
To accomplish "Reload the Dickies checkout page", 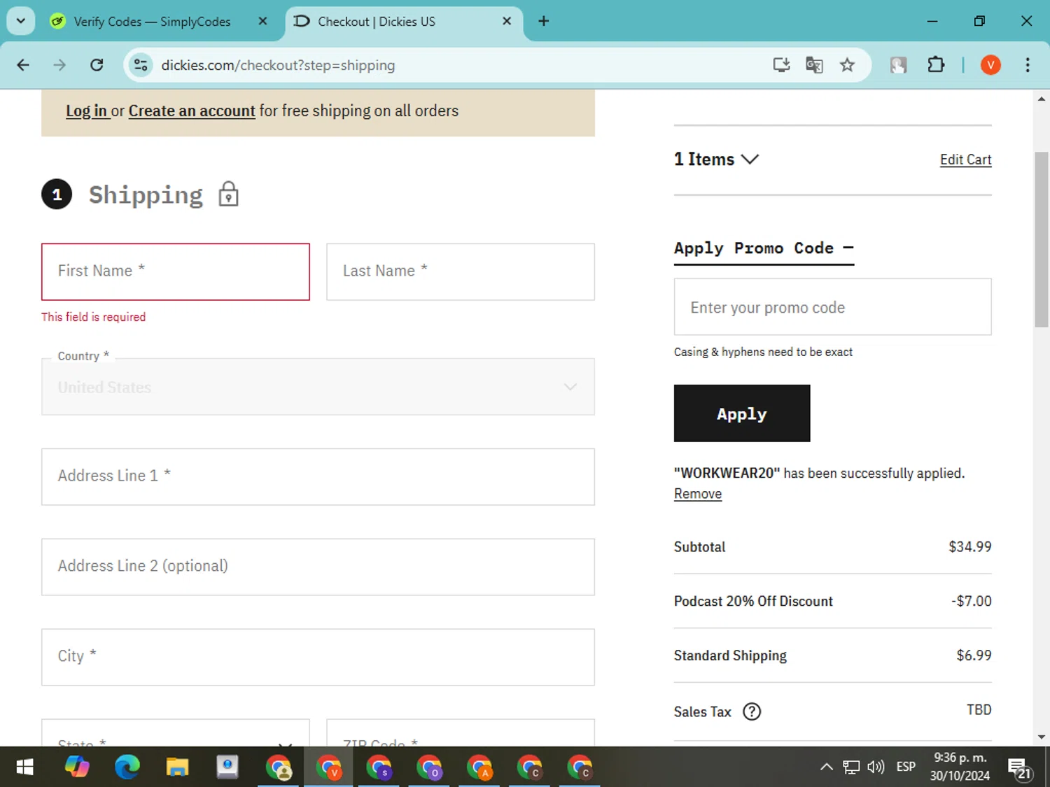I will [97, 65].
